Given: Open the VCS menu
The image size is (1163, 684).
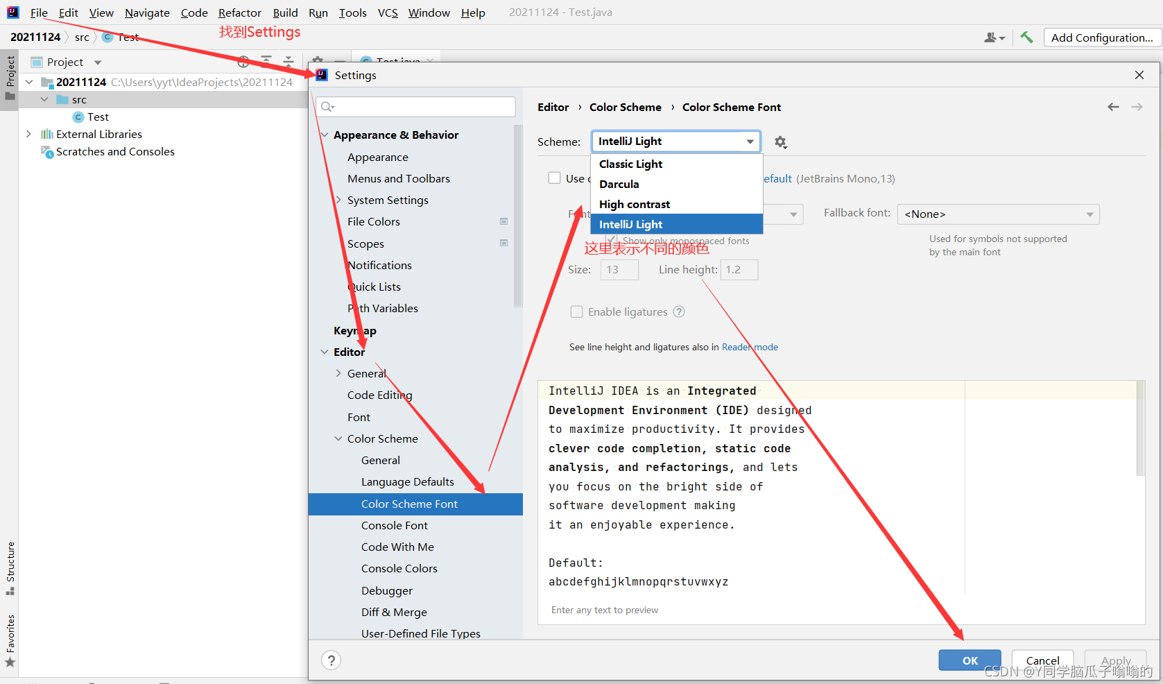Looking at the screenshot, I should [388, 12].
